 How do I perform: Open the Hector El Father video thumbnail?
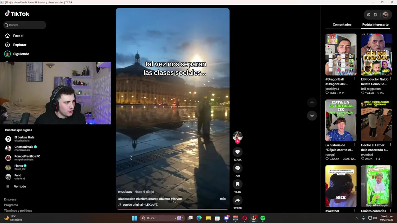(377, 120)
